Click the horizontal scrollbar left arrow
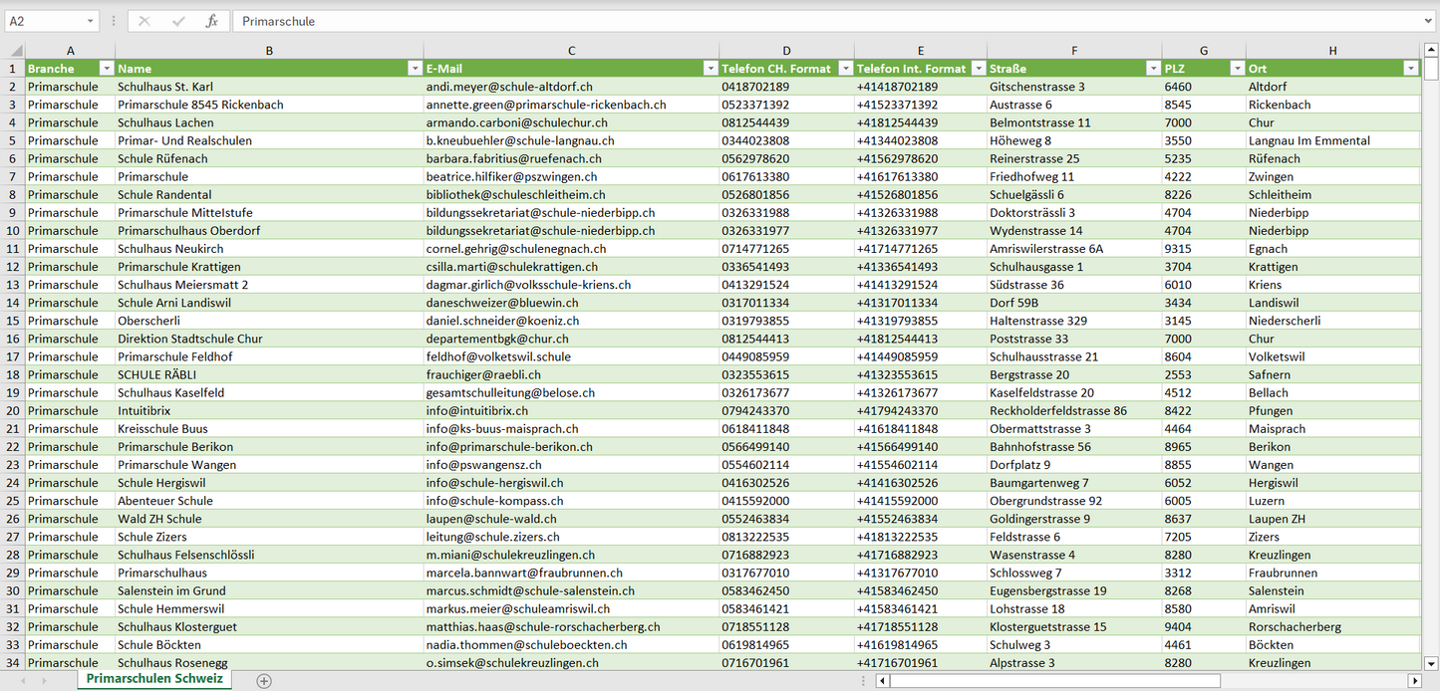 tap(882, 681)
